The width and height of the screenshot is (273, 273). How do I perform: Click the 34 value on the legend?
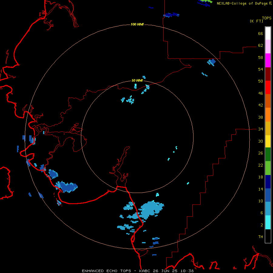point(261,129)
